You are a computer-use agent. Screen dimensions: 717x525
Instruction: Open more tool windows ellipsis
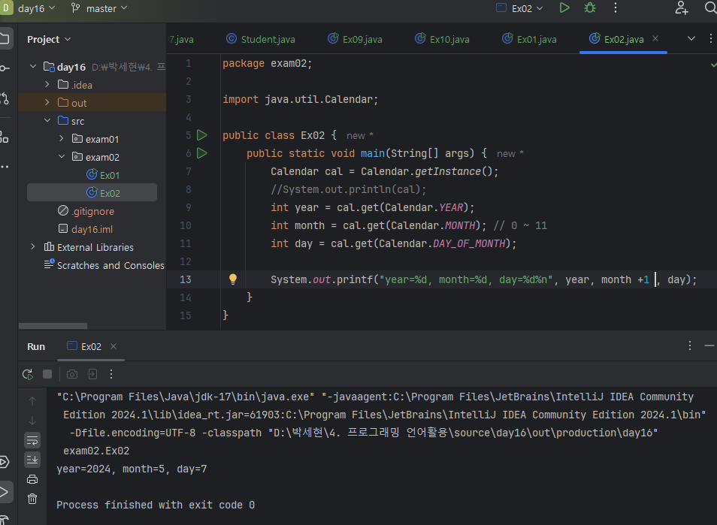point(5,167)
